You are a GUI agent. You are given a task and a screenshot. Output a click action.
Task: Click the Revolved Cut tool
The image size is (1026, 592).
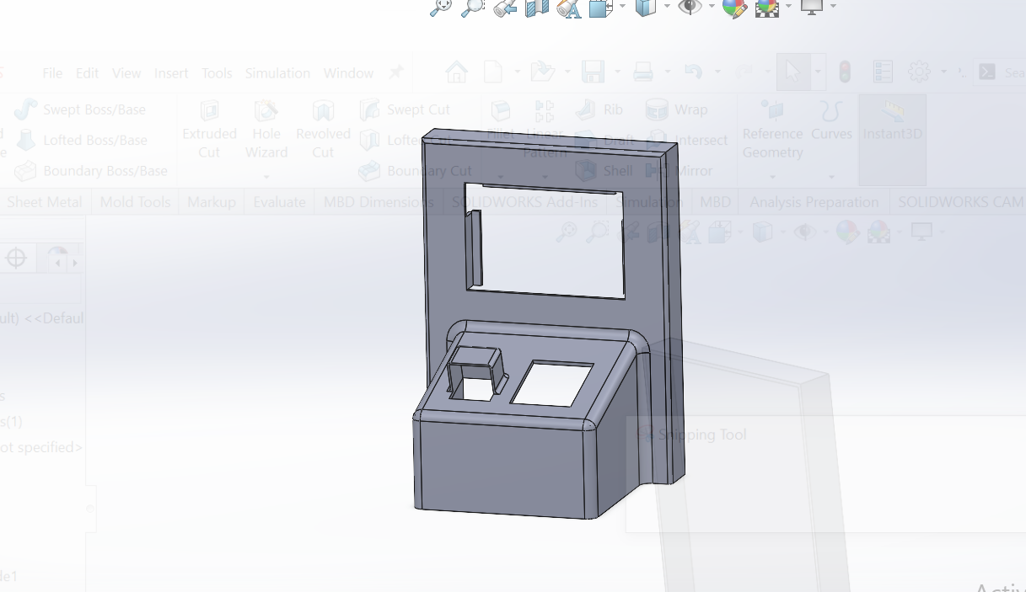(x=323, y=129)
